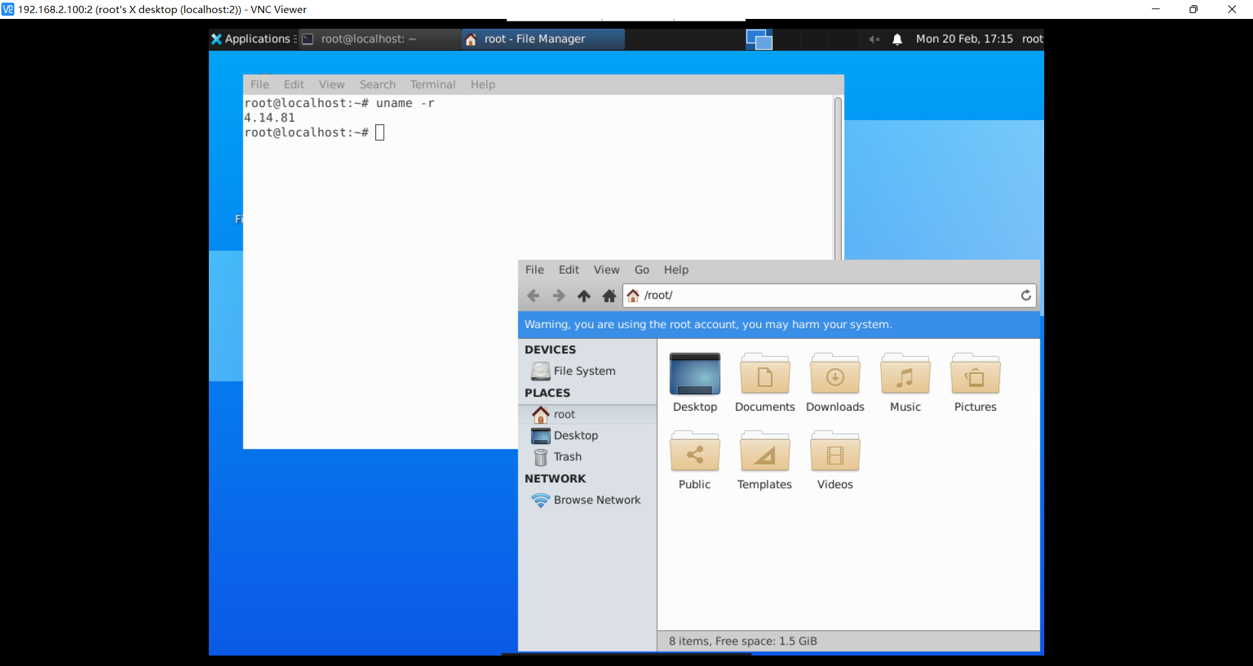
Task: Restore down the VNC Viewer window
Action: tap(1193, 9)
